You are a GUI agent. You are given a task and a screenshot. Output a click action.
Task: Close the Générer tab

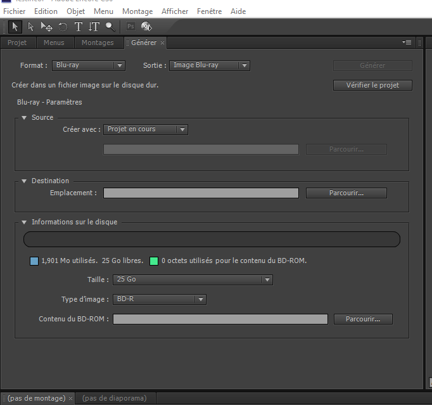coord(162,42)
